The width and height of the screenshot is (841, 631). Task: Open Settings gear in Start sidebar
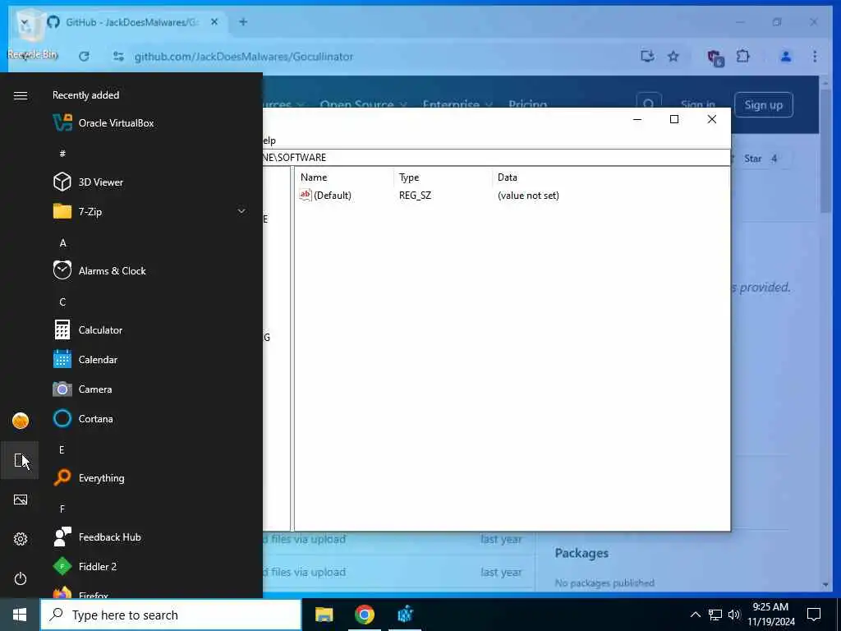[x=21, y=539]
